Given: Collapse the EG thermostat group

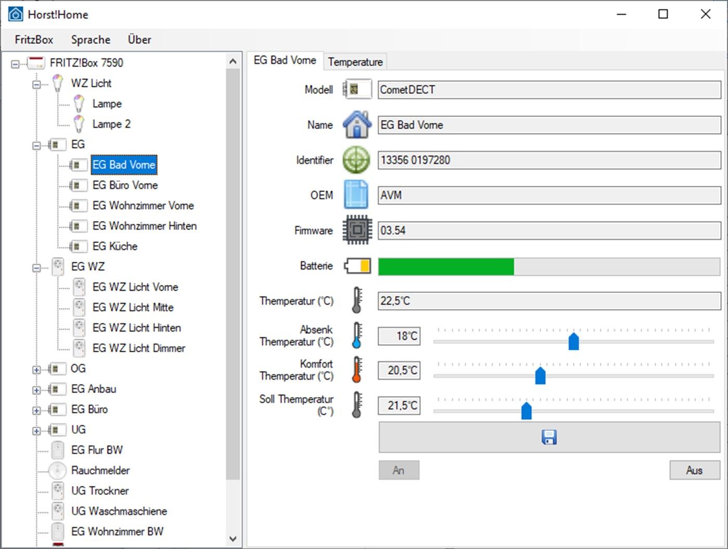Looking at the screenshot, I should [36, 145].
